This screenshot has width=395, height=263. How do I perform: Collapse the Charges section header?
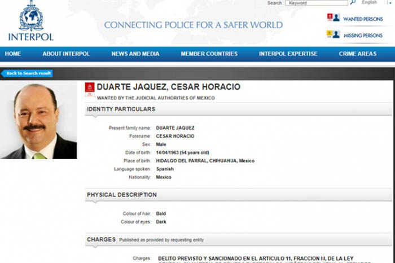102,239
